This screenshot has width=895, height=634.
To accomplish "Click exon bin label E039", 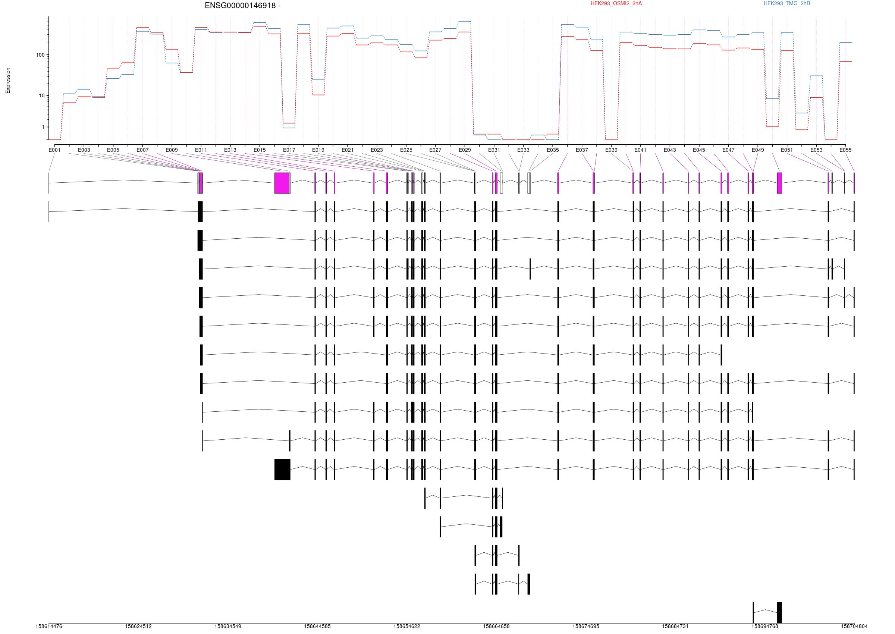I will [611, 150].
